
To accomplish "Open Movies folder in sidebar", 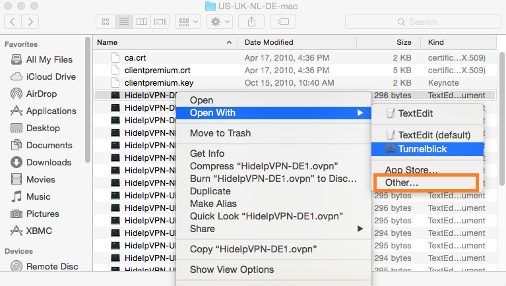I will [33, 179].
